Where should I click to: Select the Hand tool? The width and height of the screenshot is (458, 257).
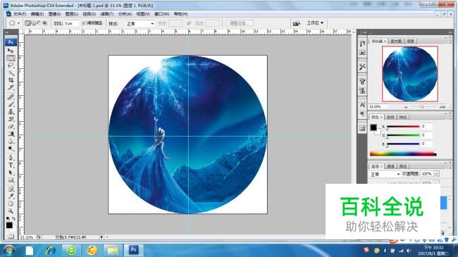coord(11,203)
